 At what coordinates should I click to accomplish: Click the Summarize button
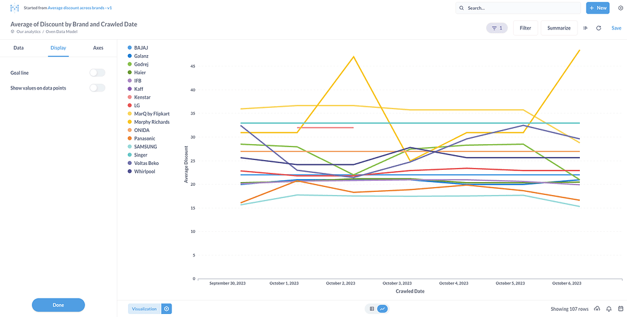558,28
